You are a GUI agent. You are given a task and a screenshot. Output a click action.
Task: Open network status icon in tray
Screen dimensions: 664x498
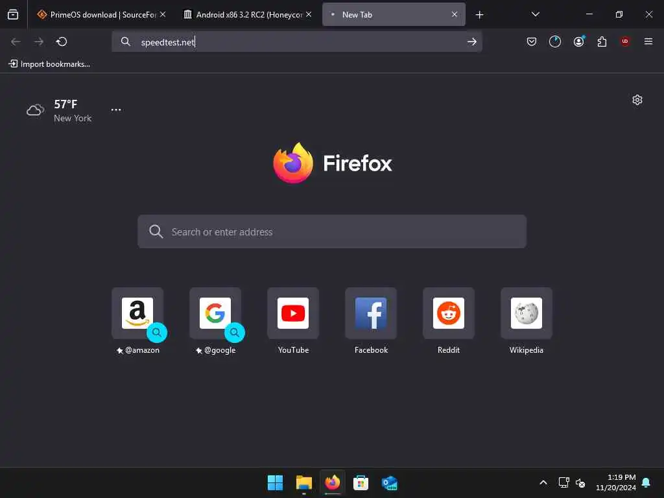(x=563, y=482)
